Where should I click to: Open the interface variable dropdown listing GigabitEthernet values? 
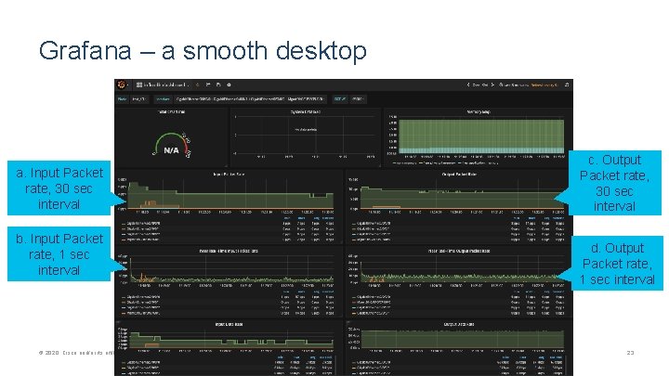coord(249,99)
